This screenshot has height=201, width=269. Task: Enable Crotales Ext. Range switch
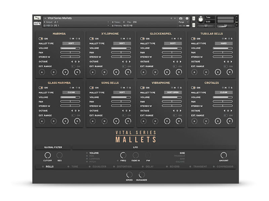tap(226, 115)
